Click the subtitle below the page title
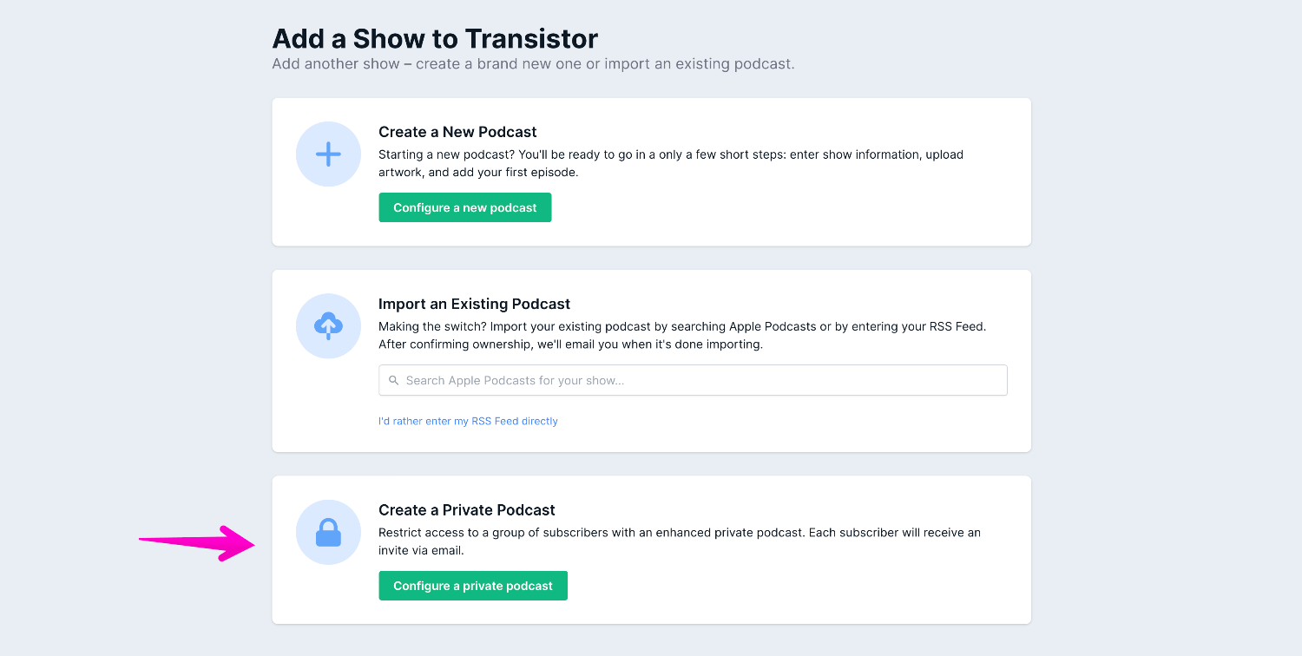 (533, 64)
